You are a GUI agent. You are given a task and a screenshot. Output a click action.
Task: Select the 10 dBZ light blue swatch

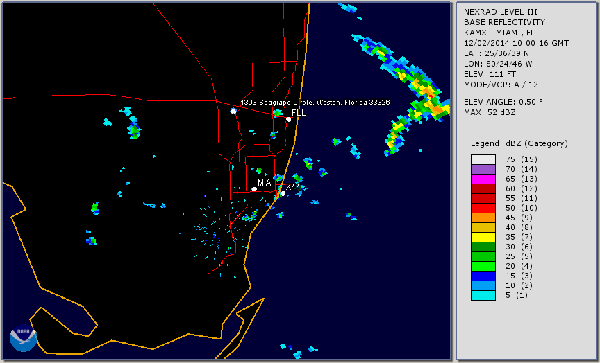[x=483, y=286]
